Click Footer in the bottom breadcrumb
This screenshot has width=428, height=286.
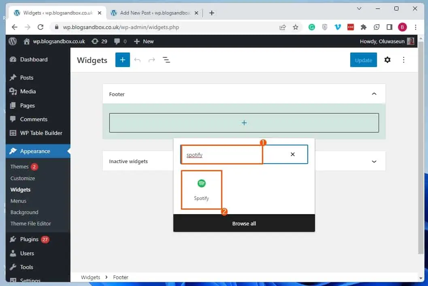click(121, 277)
